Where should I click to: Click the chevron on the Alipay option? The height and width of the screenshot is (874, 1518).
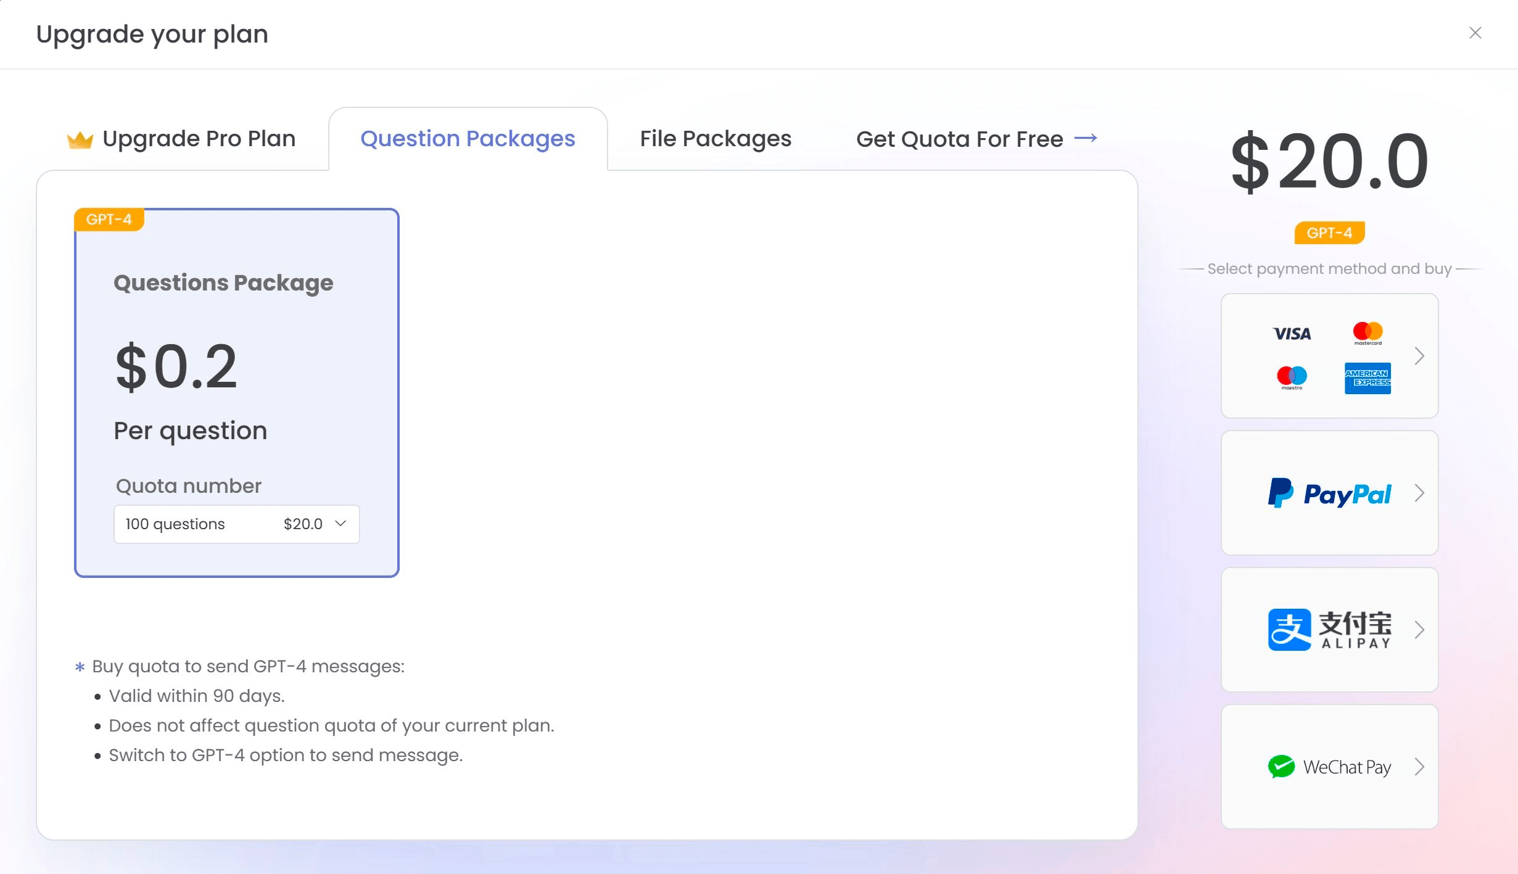click(1419, 630)
